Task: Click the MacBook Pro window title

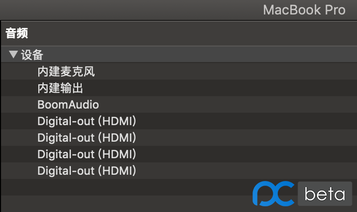Action: point(304,10)
